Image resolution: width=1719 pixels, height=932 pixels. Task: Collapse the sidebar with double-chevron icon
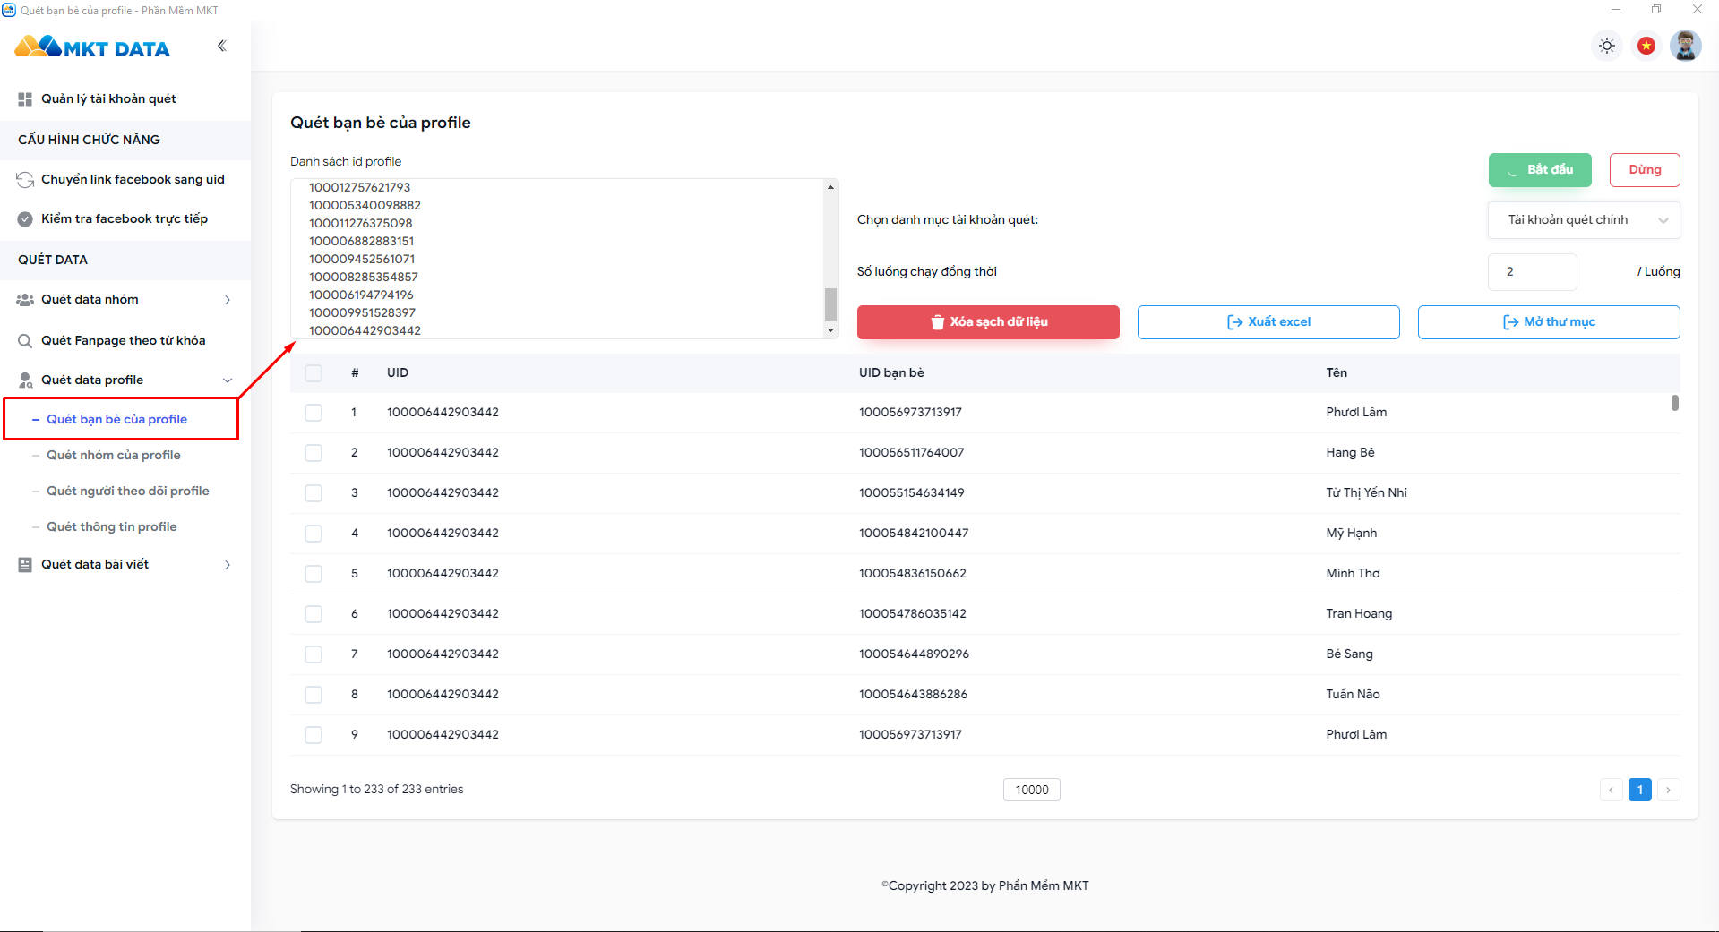click(x=221, y=46)
